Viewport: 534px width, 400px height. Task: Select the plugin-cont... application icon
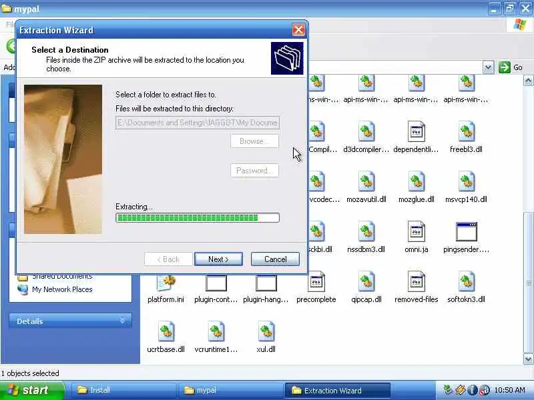(x=216, y=283)
